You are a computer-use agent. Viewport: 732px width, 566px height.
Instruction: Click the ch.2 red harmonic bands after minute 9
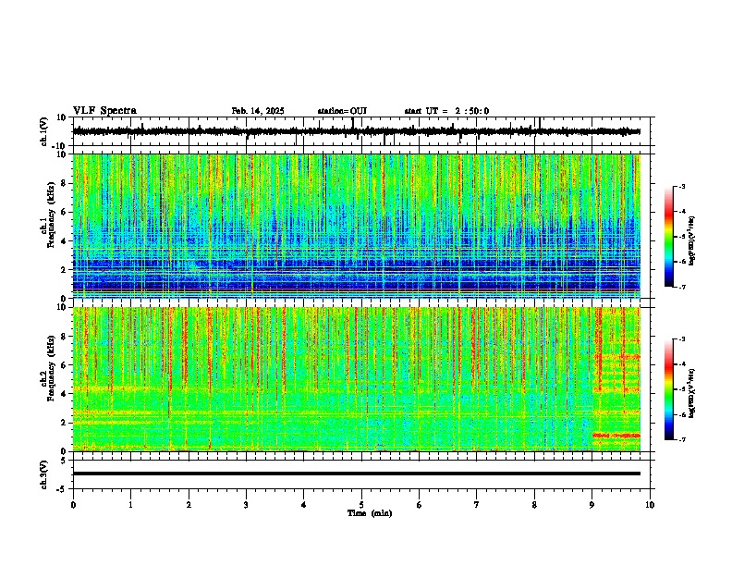click(x=616, y=379)
